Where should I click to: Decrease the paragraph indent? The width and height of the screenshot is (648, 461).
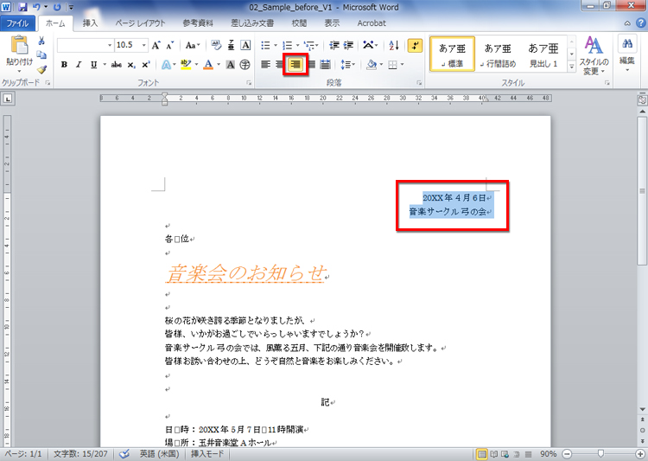pos(334,45)
